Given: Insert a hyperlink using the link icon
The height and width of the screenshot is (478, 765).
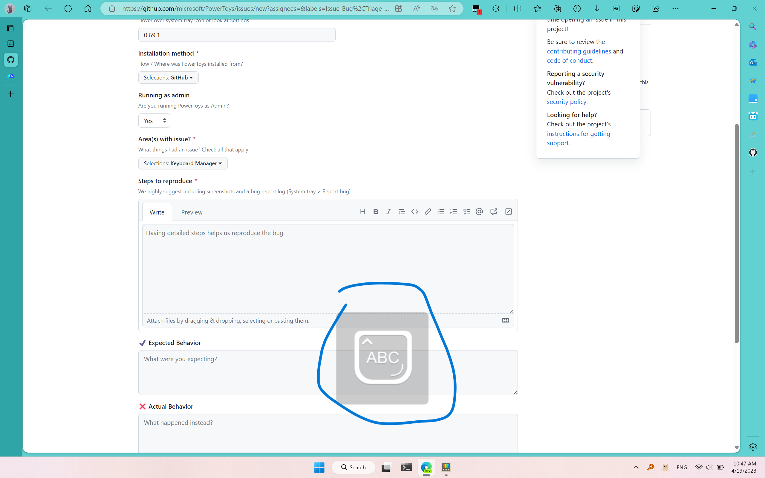Looking at the screenshot, I should pos(427,212).
